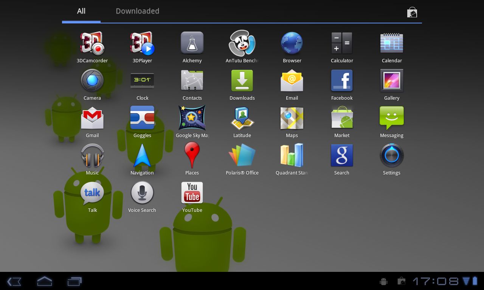Viewport: 484px width, 290px height.
Task: Tap the Back navigation button
Action: [14, 281]
